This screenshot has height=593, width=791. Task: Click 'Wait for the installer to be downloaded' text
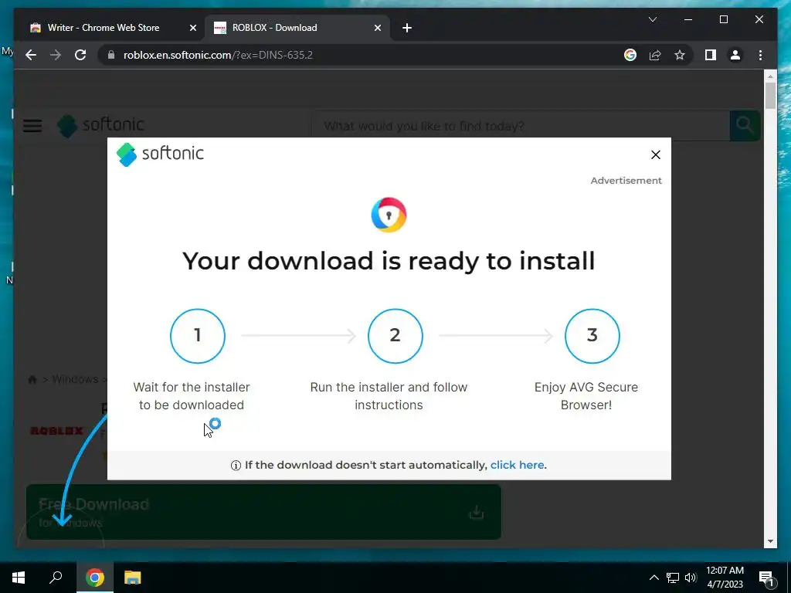click(192, 396)
